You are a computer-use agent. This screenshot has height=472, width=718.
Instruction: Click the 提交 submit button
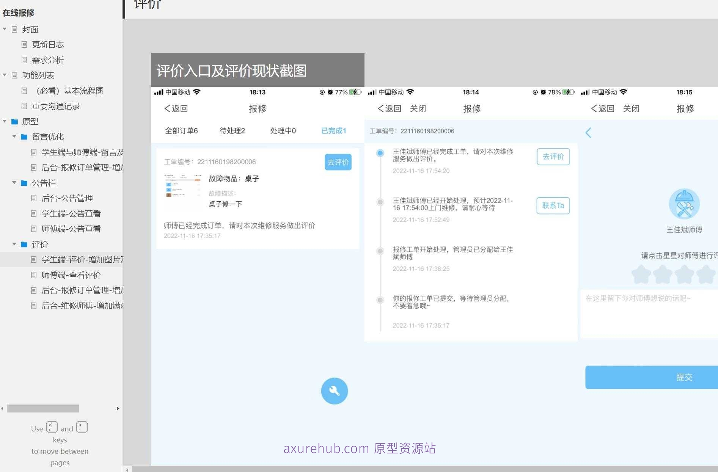(685, 377)
